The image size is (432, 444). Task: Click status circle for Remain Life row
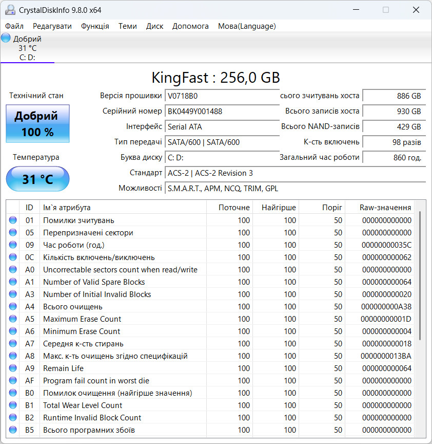(x=13, y=368)
